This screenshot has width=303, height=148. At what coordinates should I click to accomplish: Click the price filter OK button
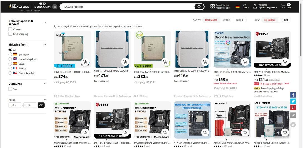pos(41,105)
